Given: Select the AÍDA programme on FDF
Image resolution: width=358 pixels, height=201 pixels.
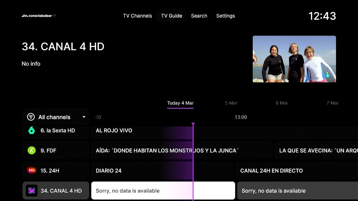Looking at the screenshot, I should coord(182,150).
